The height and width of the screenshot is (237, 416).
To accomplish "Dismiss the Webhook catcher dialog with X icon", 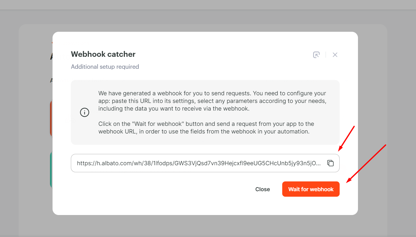I will tap(335, 55).
